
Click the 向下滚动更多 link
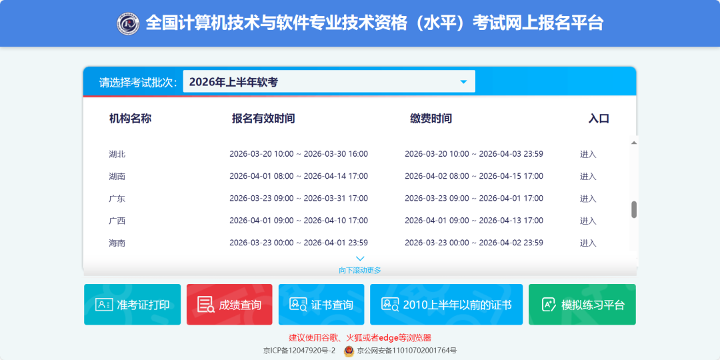360,271
